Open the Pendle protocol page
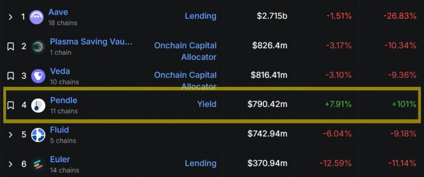 64,100
